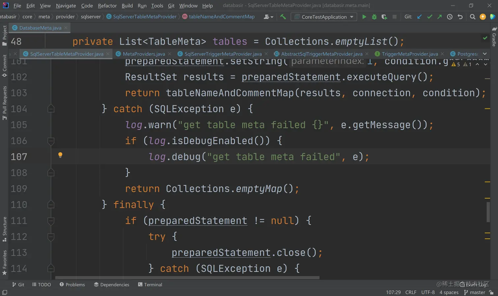Switch to AbstractSqlTriggerMetaProvider.java tab
Screen dimensions: 498x296
coord(321,54)
